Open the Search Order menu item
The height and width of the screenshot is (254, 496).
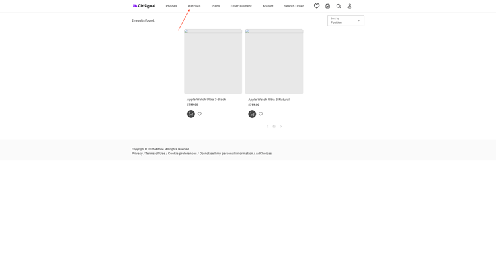tap(294, 6)
